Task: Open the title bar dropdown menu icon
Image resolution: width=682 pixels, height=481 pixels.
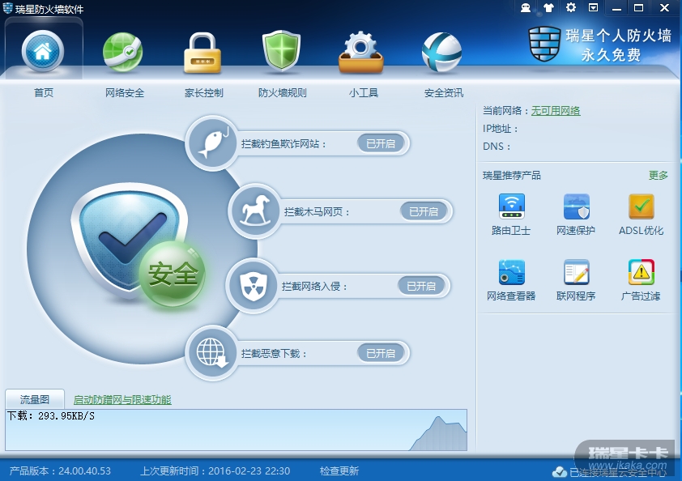Action: click(x=593, y=7)
